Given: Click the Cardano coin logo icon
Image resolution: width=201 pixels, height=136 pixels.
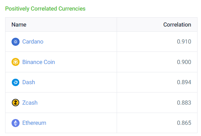Looking at the screenshot, I should [x=16, y=42].
